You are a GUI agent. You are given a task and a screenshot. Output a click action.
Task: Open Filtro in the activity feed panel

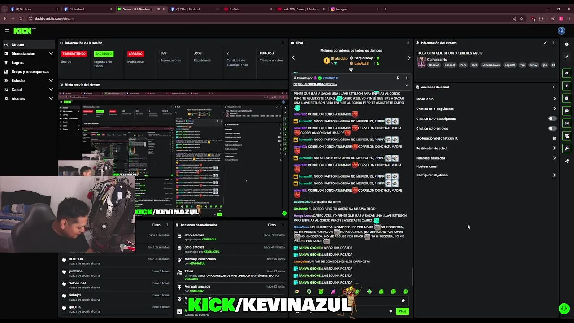[x=156, y=225]
